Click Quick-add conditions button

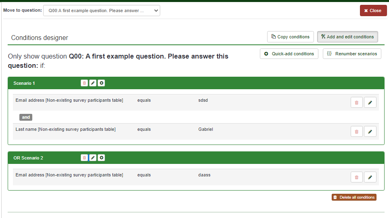tap(289, 54)
